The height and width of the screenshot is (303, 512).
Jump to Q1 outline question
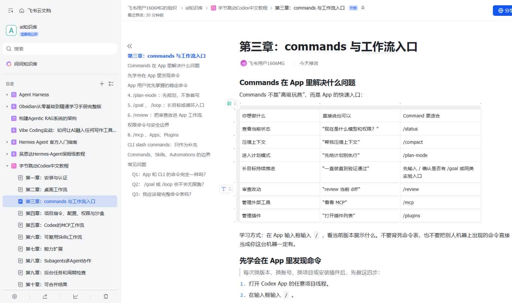pos(169,174)
